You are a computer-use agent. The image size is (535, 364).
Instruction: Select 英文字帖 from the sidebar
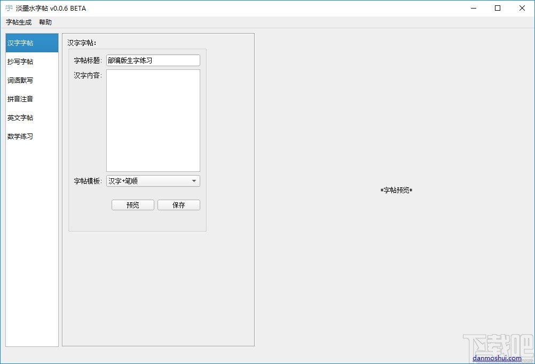click(x=32, y=118)
